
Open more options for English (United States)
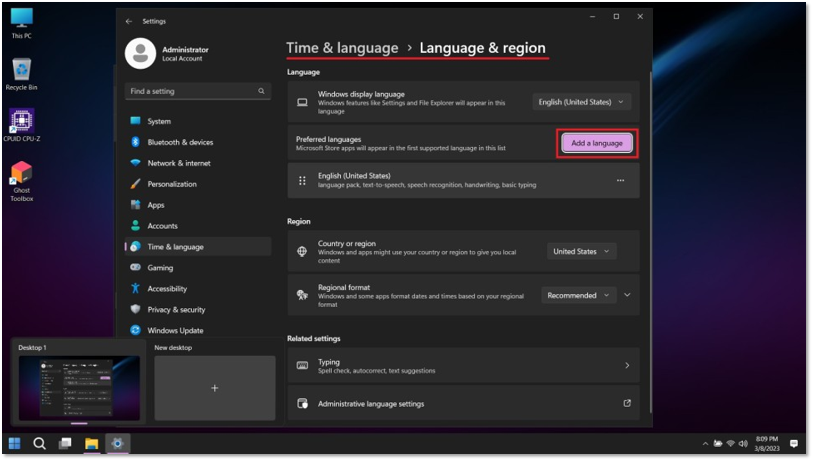coord(620,180)
